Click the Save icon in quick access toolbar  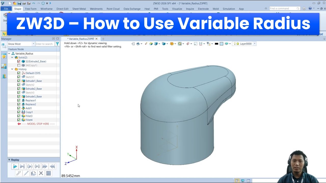(x=19, y=3)
